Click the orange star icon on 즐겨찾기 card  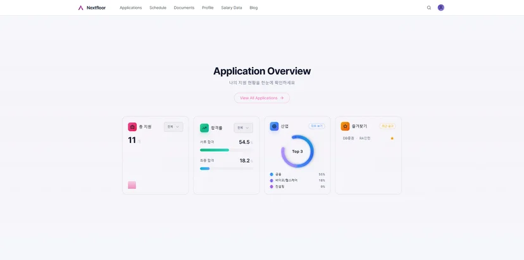[345, 127]
